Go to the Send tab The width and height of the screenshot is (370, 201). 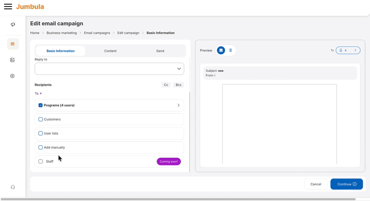click(x=160, y=51)
